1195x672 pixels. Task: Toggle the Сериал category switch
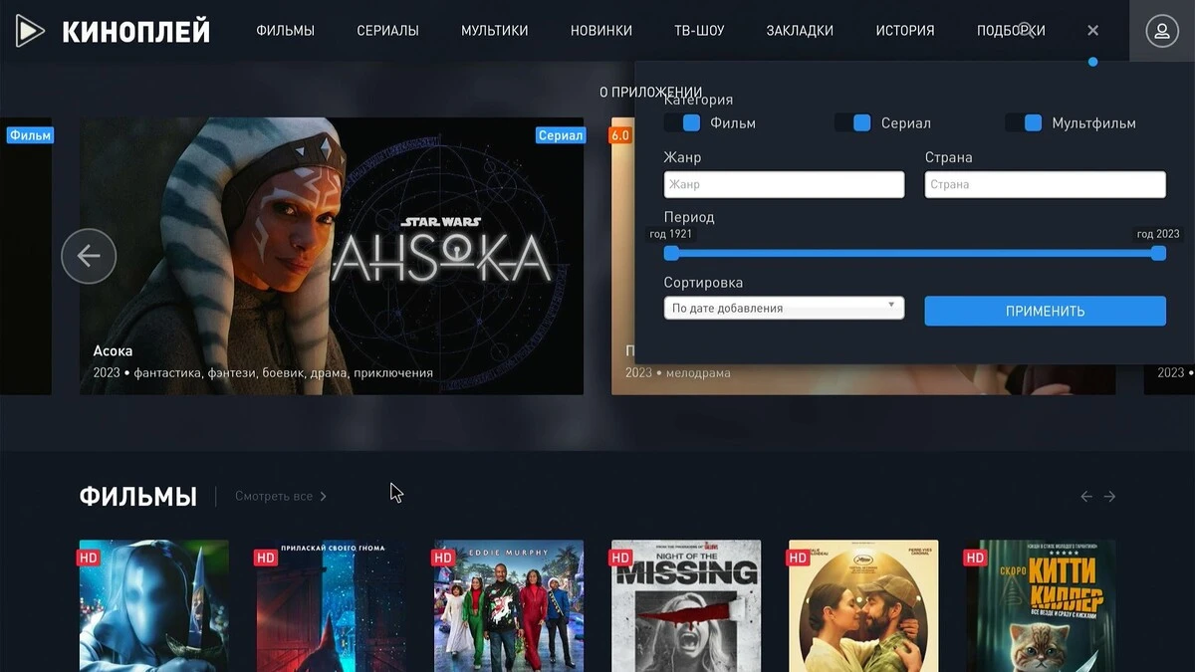click(x=853, y=122)
